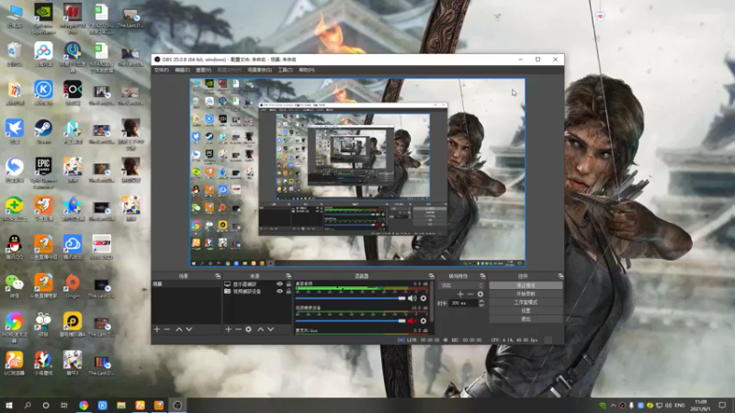This screenshot has width=735, height=413.
Task: Add a transition with the plus icon
Action: tap(460, 294)
